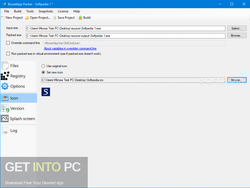Open About variables in overriden command line link
This screenshot has width=250, height=188.
coord(70,48)
